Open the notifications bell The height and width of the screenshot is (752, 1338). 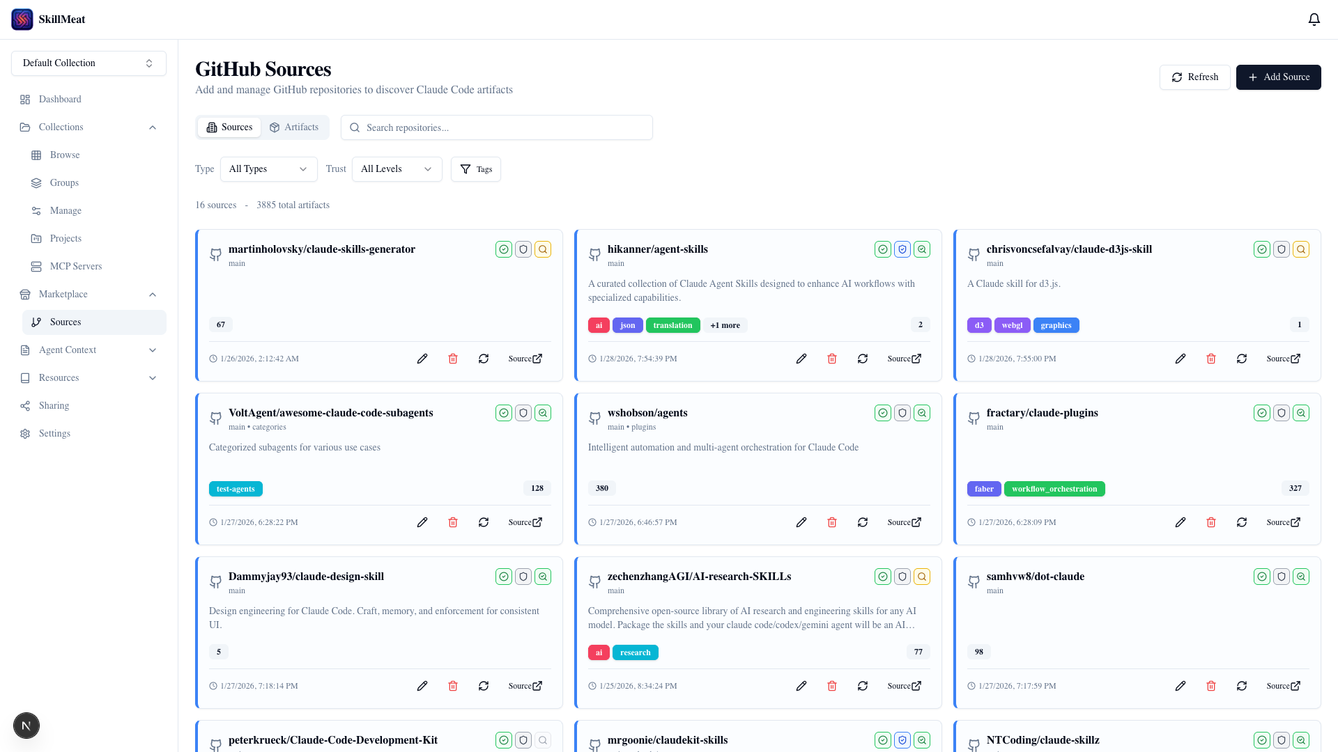pyautogui.click(x=1314, y=19)
